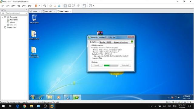The height and width of the screenshot is (109, 194).
Task: Close the Win7 one1 tab
Action: pos(71,11)
